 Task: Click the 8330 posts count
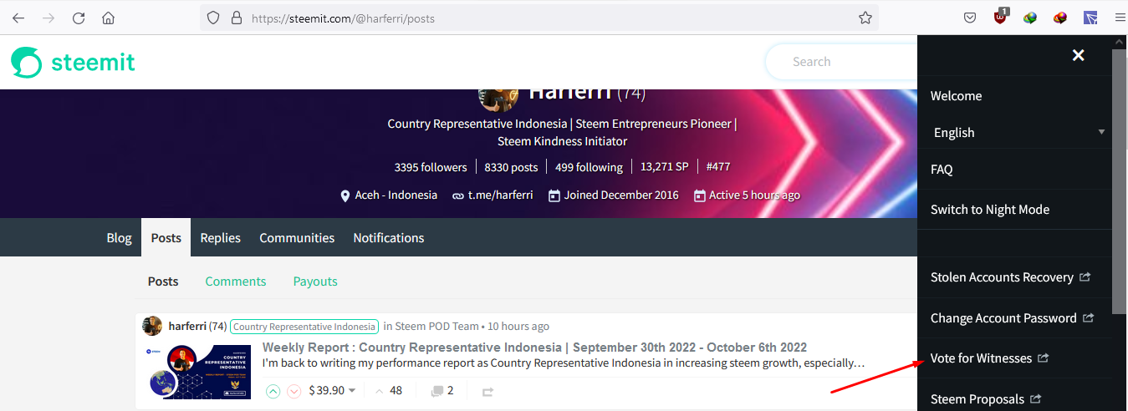pos(511,167)
